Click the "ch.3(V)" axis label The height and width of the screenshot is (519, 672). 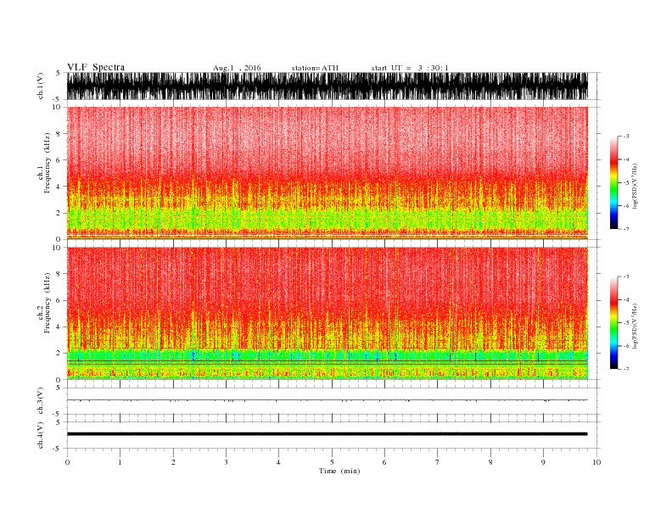41,400
